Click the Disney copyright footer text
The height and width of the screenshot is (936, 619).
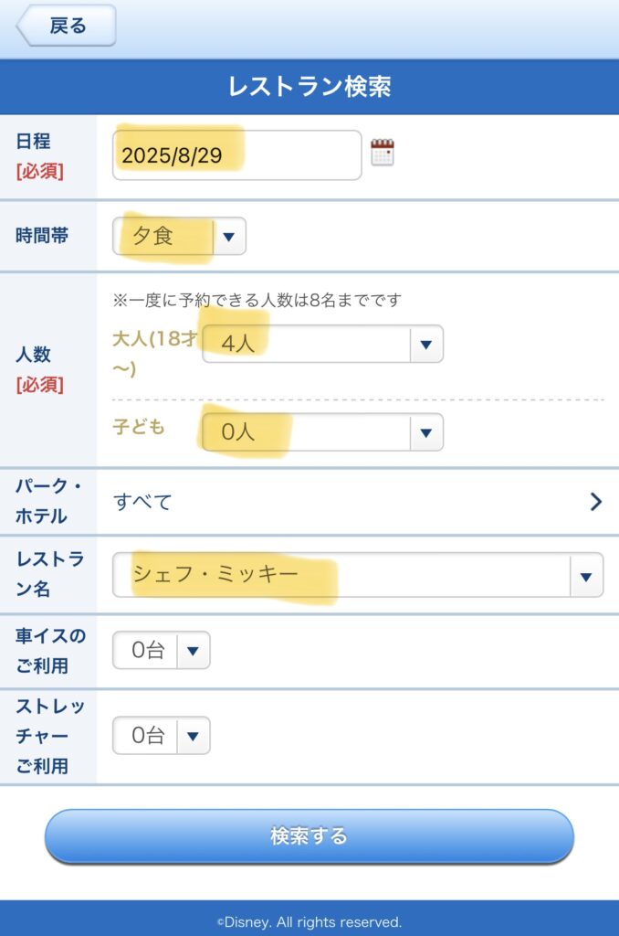309,921
